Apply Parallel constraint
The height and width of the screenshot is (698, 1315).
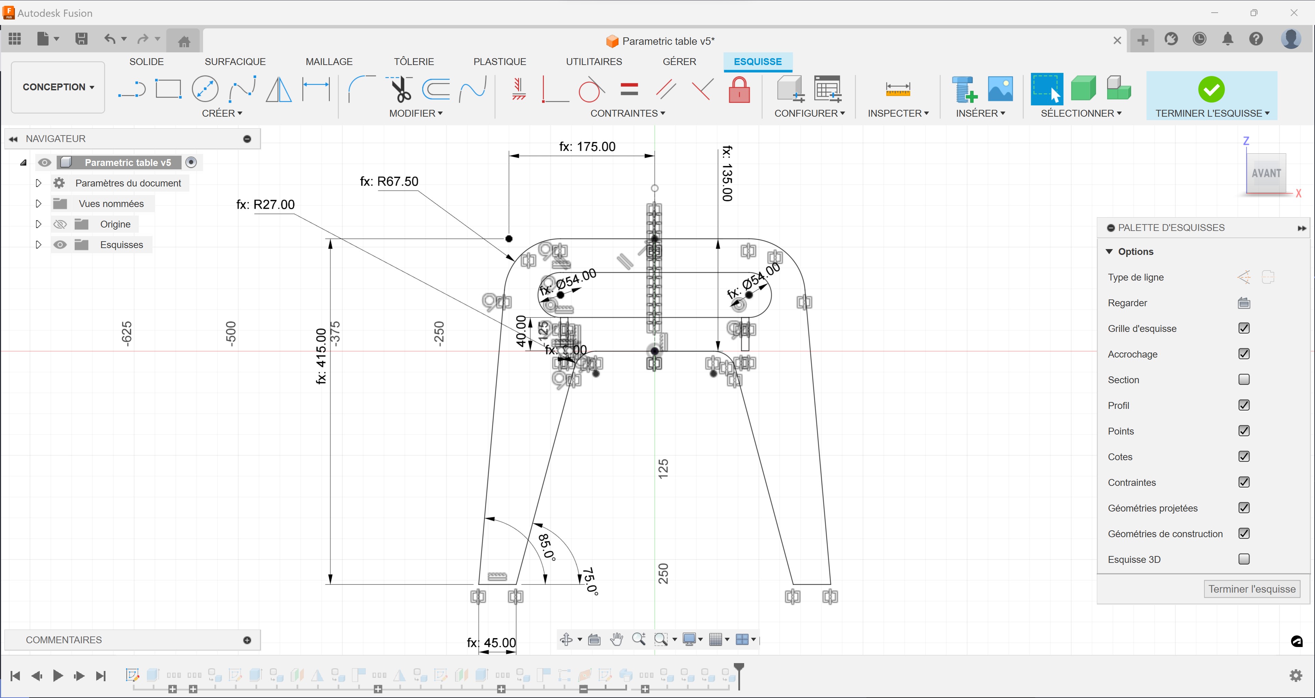tap(666, 89)
